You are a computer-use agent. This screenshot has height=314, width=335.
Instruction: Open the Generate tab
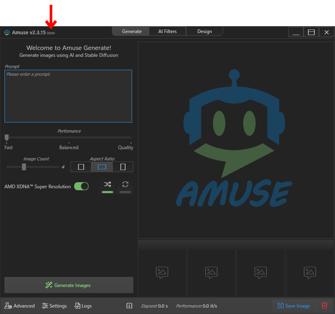coord(132,31)
